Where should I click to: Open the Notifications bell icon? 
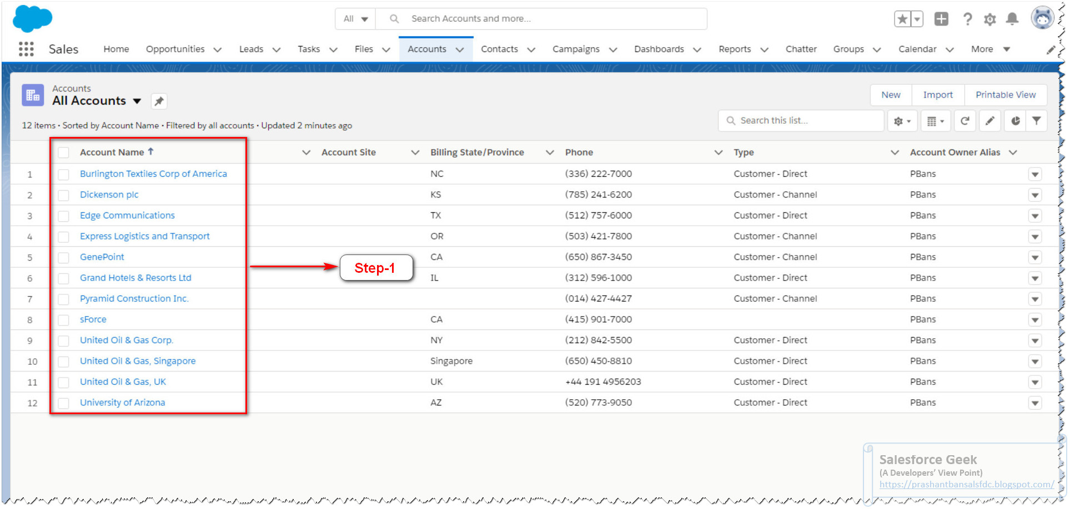coord(1012,19)
